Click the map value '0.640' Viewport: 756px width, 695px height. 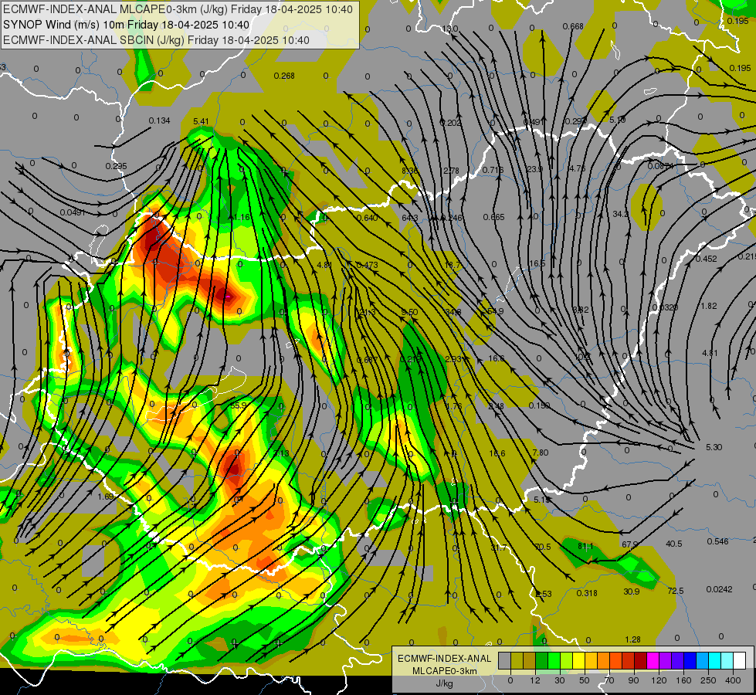click(x=368, y=218)
